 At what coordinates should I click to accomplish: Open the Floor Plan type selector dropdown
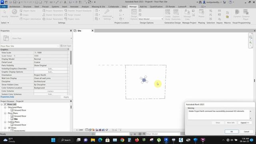[x=71, y=38]
